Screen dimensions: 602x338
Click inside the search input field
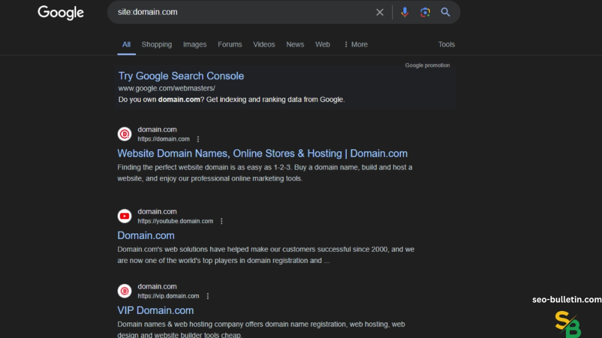pyautogui.click(x=226, y=12)
